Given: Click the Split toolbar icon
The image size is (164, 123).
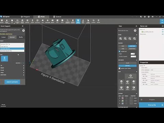Looking at the screenshot, I should 57,21.
